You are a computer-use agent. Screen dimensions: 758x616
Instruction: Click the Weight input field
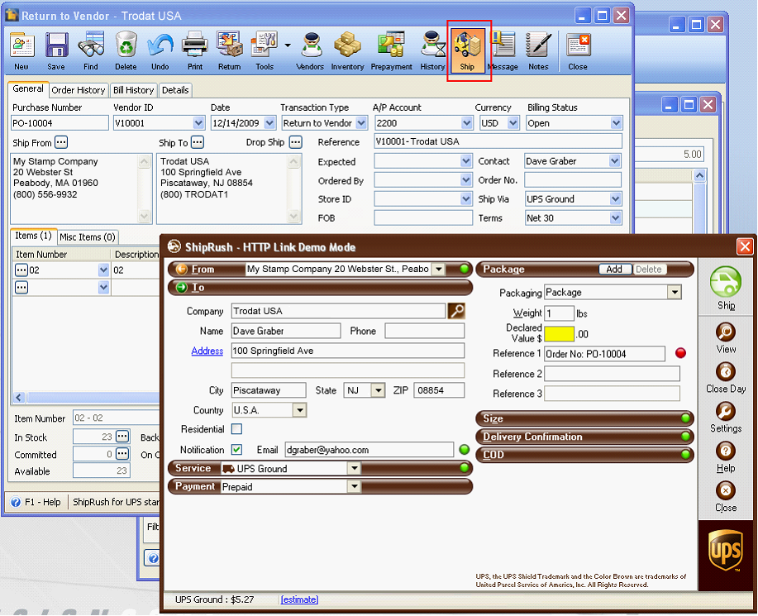[x=560, y=313]
